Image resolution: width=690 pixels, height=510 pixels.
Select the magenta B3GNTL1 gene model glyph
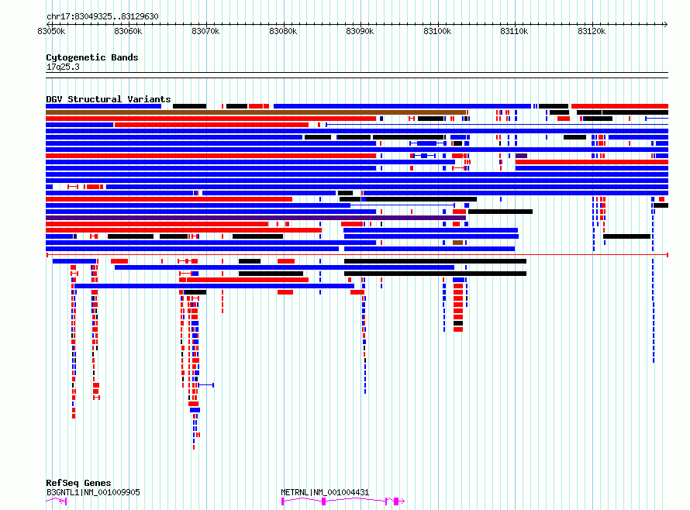point(57,501)
